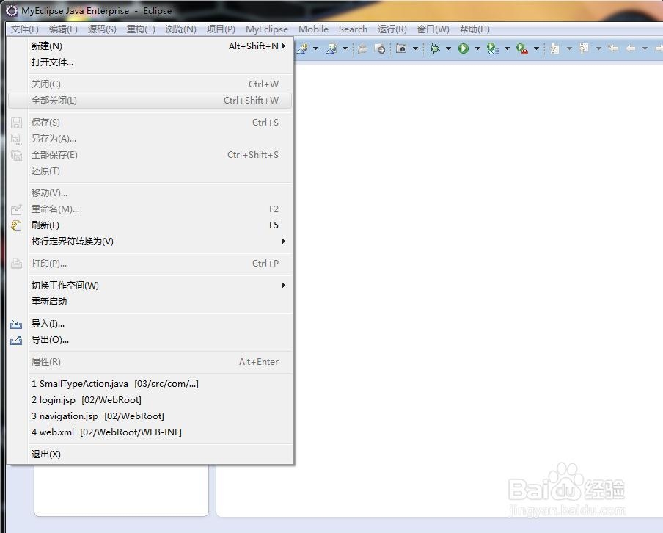Open the Run Last Launched dropdown arrow
The image size is (663, 533).
tap(507, 48)
